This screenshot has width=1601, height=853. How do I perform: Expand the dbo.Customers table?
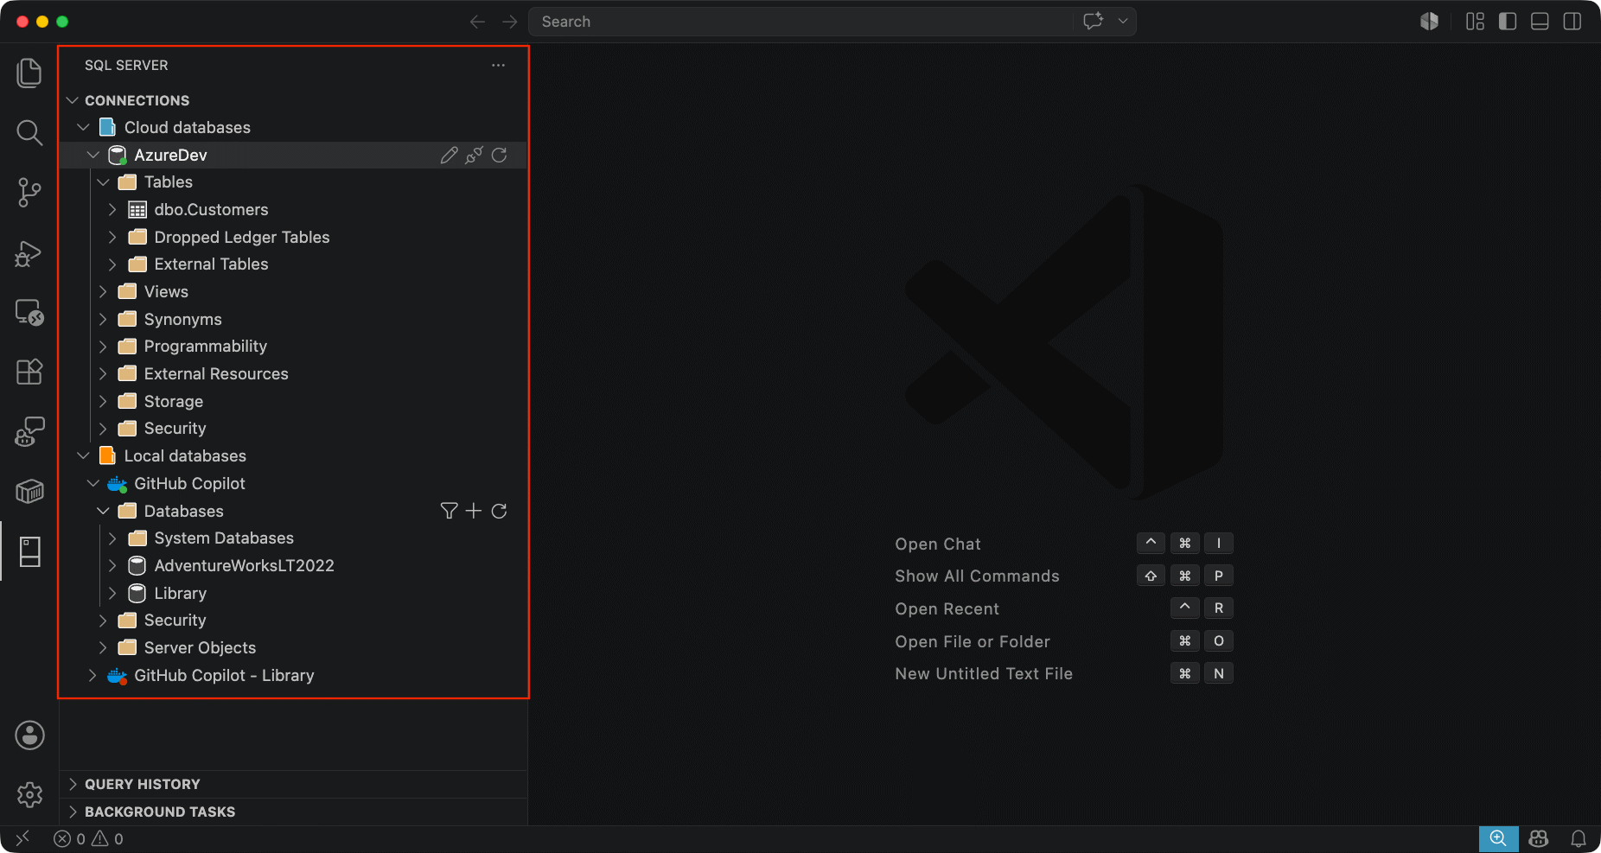(x=112, y=209)
